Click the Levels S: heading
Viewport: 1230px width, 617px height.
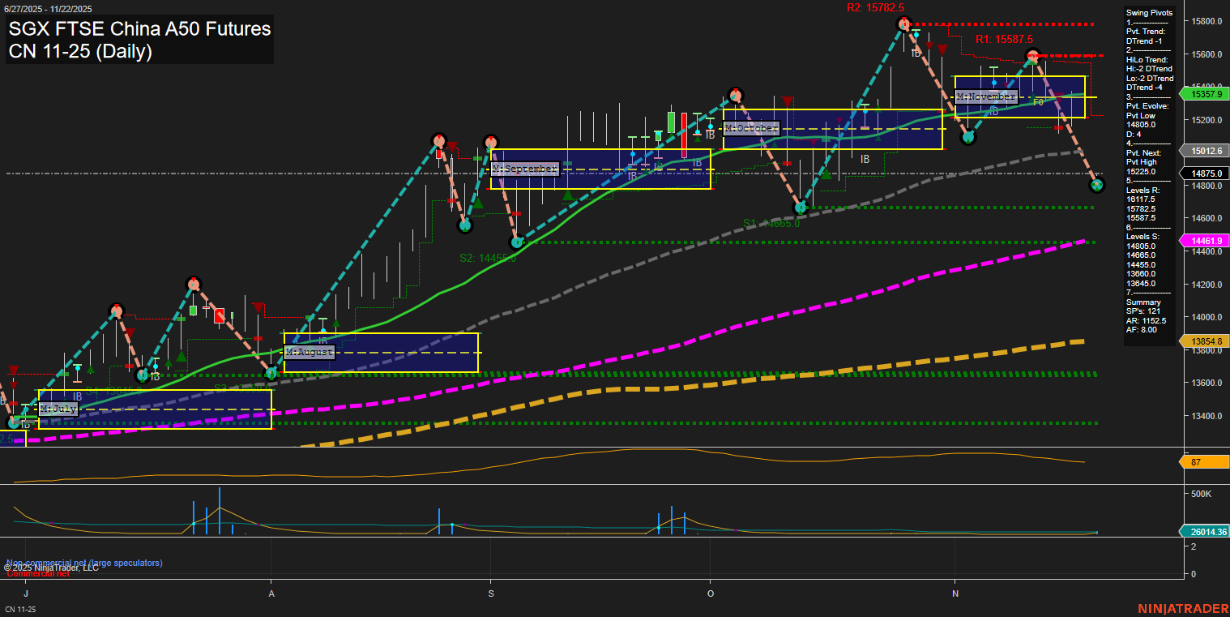click(x=1143, y=237)
